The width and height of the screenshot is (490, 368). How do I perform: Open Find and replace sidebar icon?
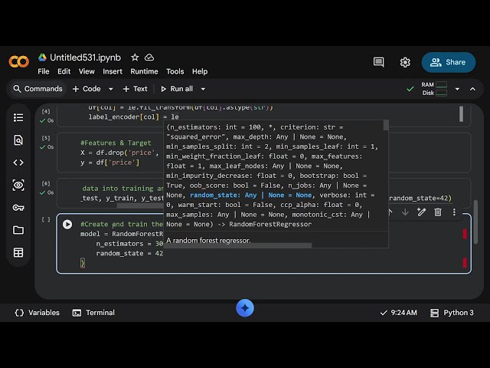(18, 140)
